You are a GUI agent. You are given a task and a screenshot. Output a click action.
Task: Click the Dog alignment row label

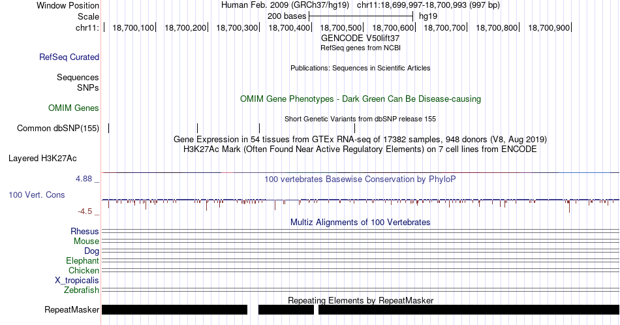pyautogui.click(x=92, y=251)
